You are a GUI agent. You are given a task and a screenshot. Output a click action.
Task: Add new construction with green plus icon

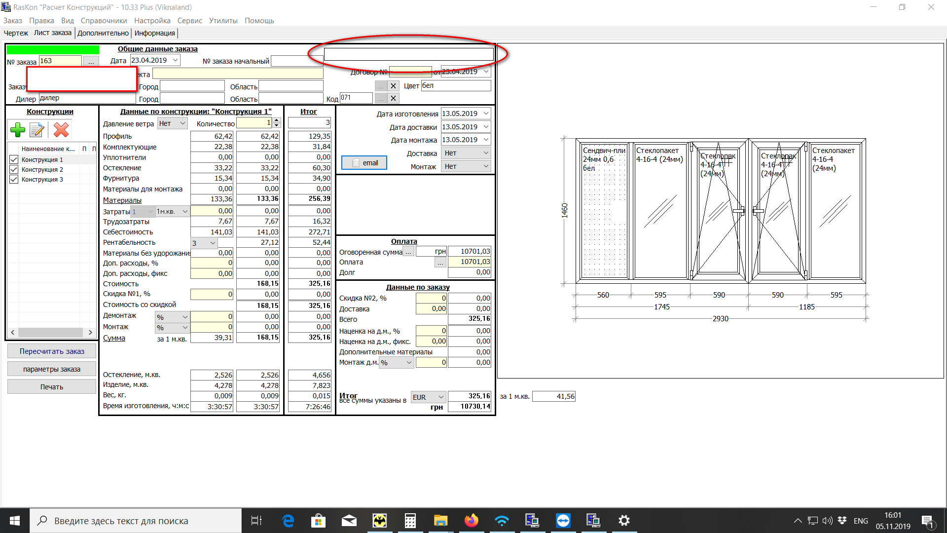click(18, 130)
